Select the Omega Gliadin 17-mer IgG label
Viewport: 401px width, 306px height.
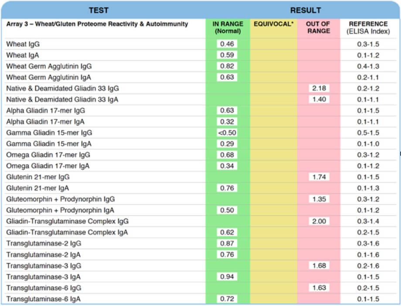48,155
